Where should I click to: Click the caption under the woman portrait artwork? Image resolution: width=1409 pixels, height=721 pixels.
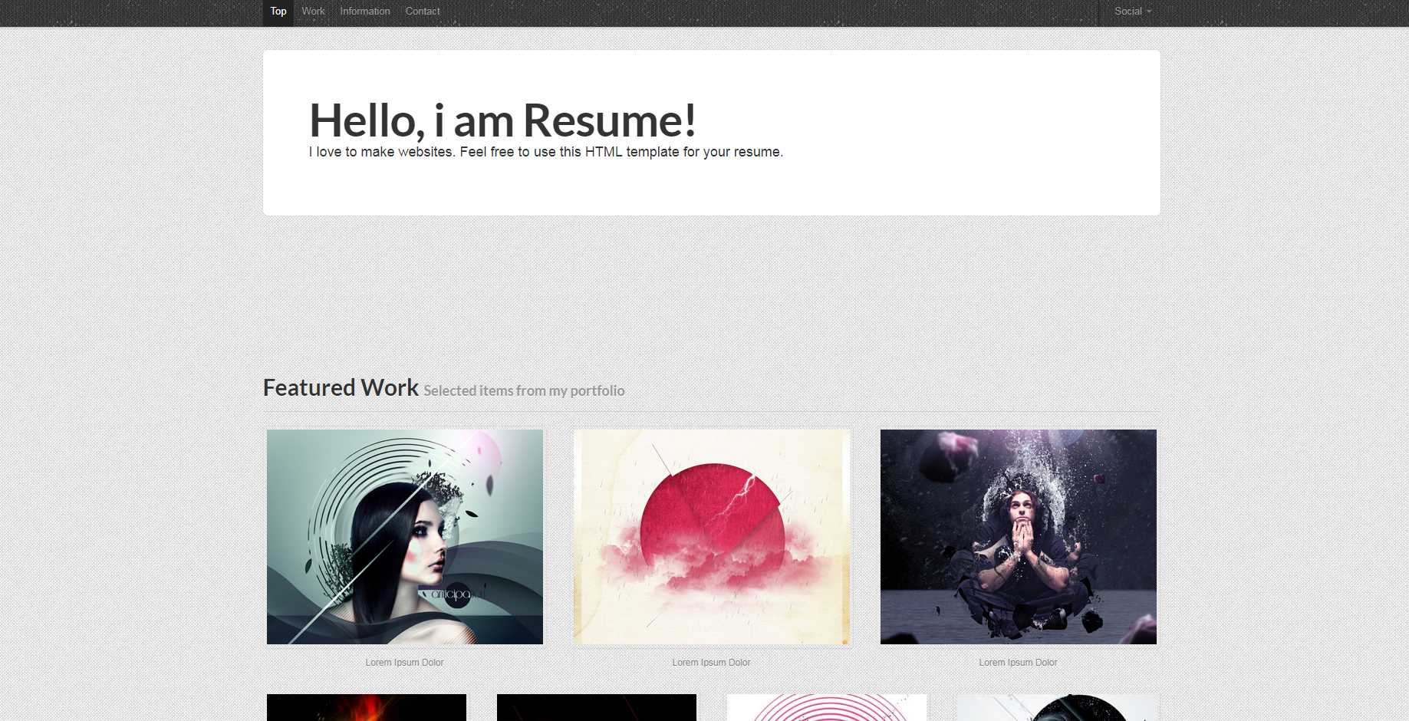(405, 663)
